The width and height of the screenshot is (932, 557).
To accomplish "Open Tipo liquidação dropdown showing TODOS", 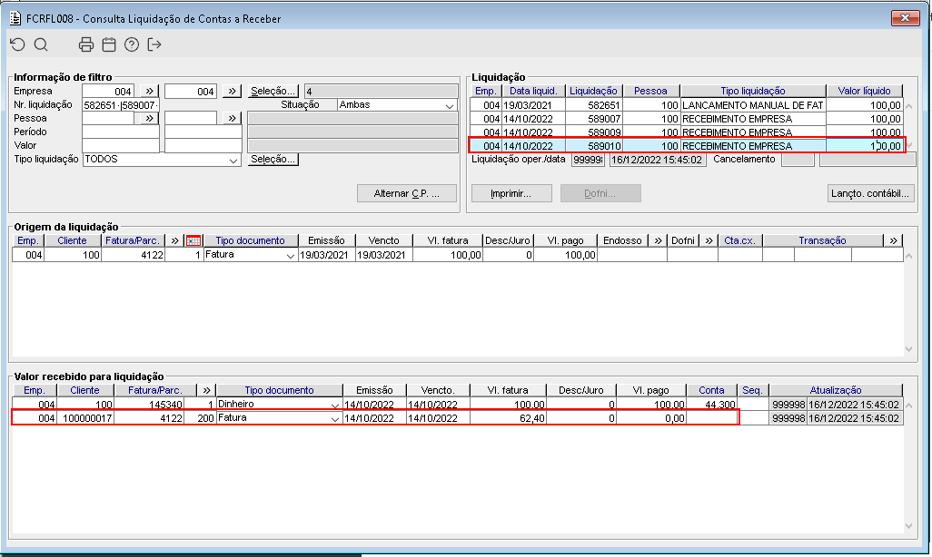I will click(233, 160).
